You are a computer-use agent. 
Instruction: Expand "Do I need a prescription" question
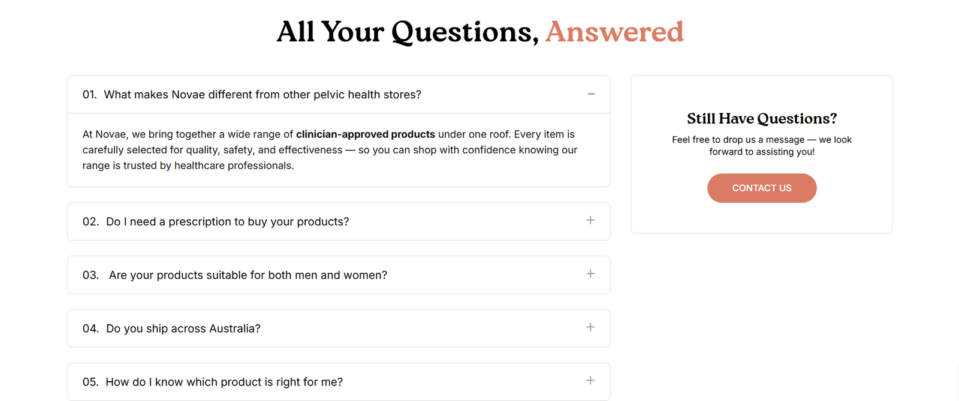(x=227, y=222)
